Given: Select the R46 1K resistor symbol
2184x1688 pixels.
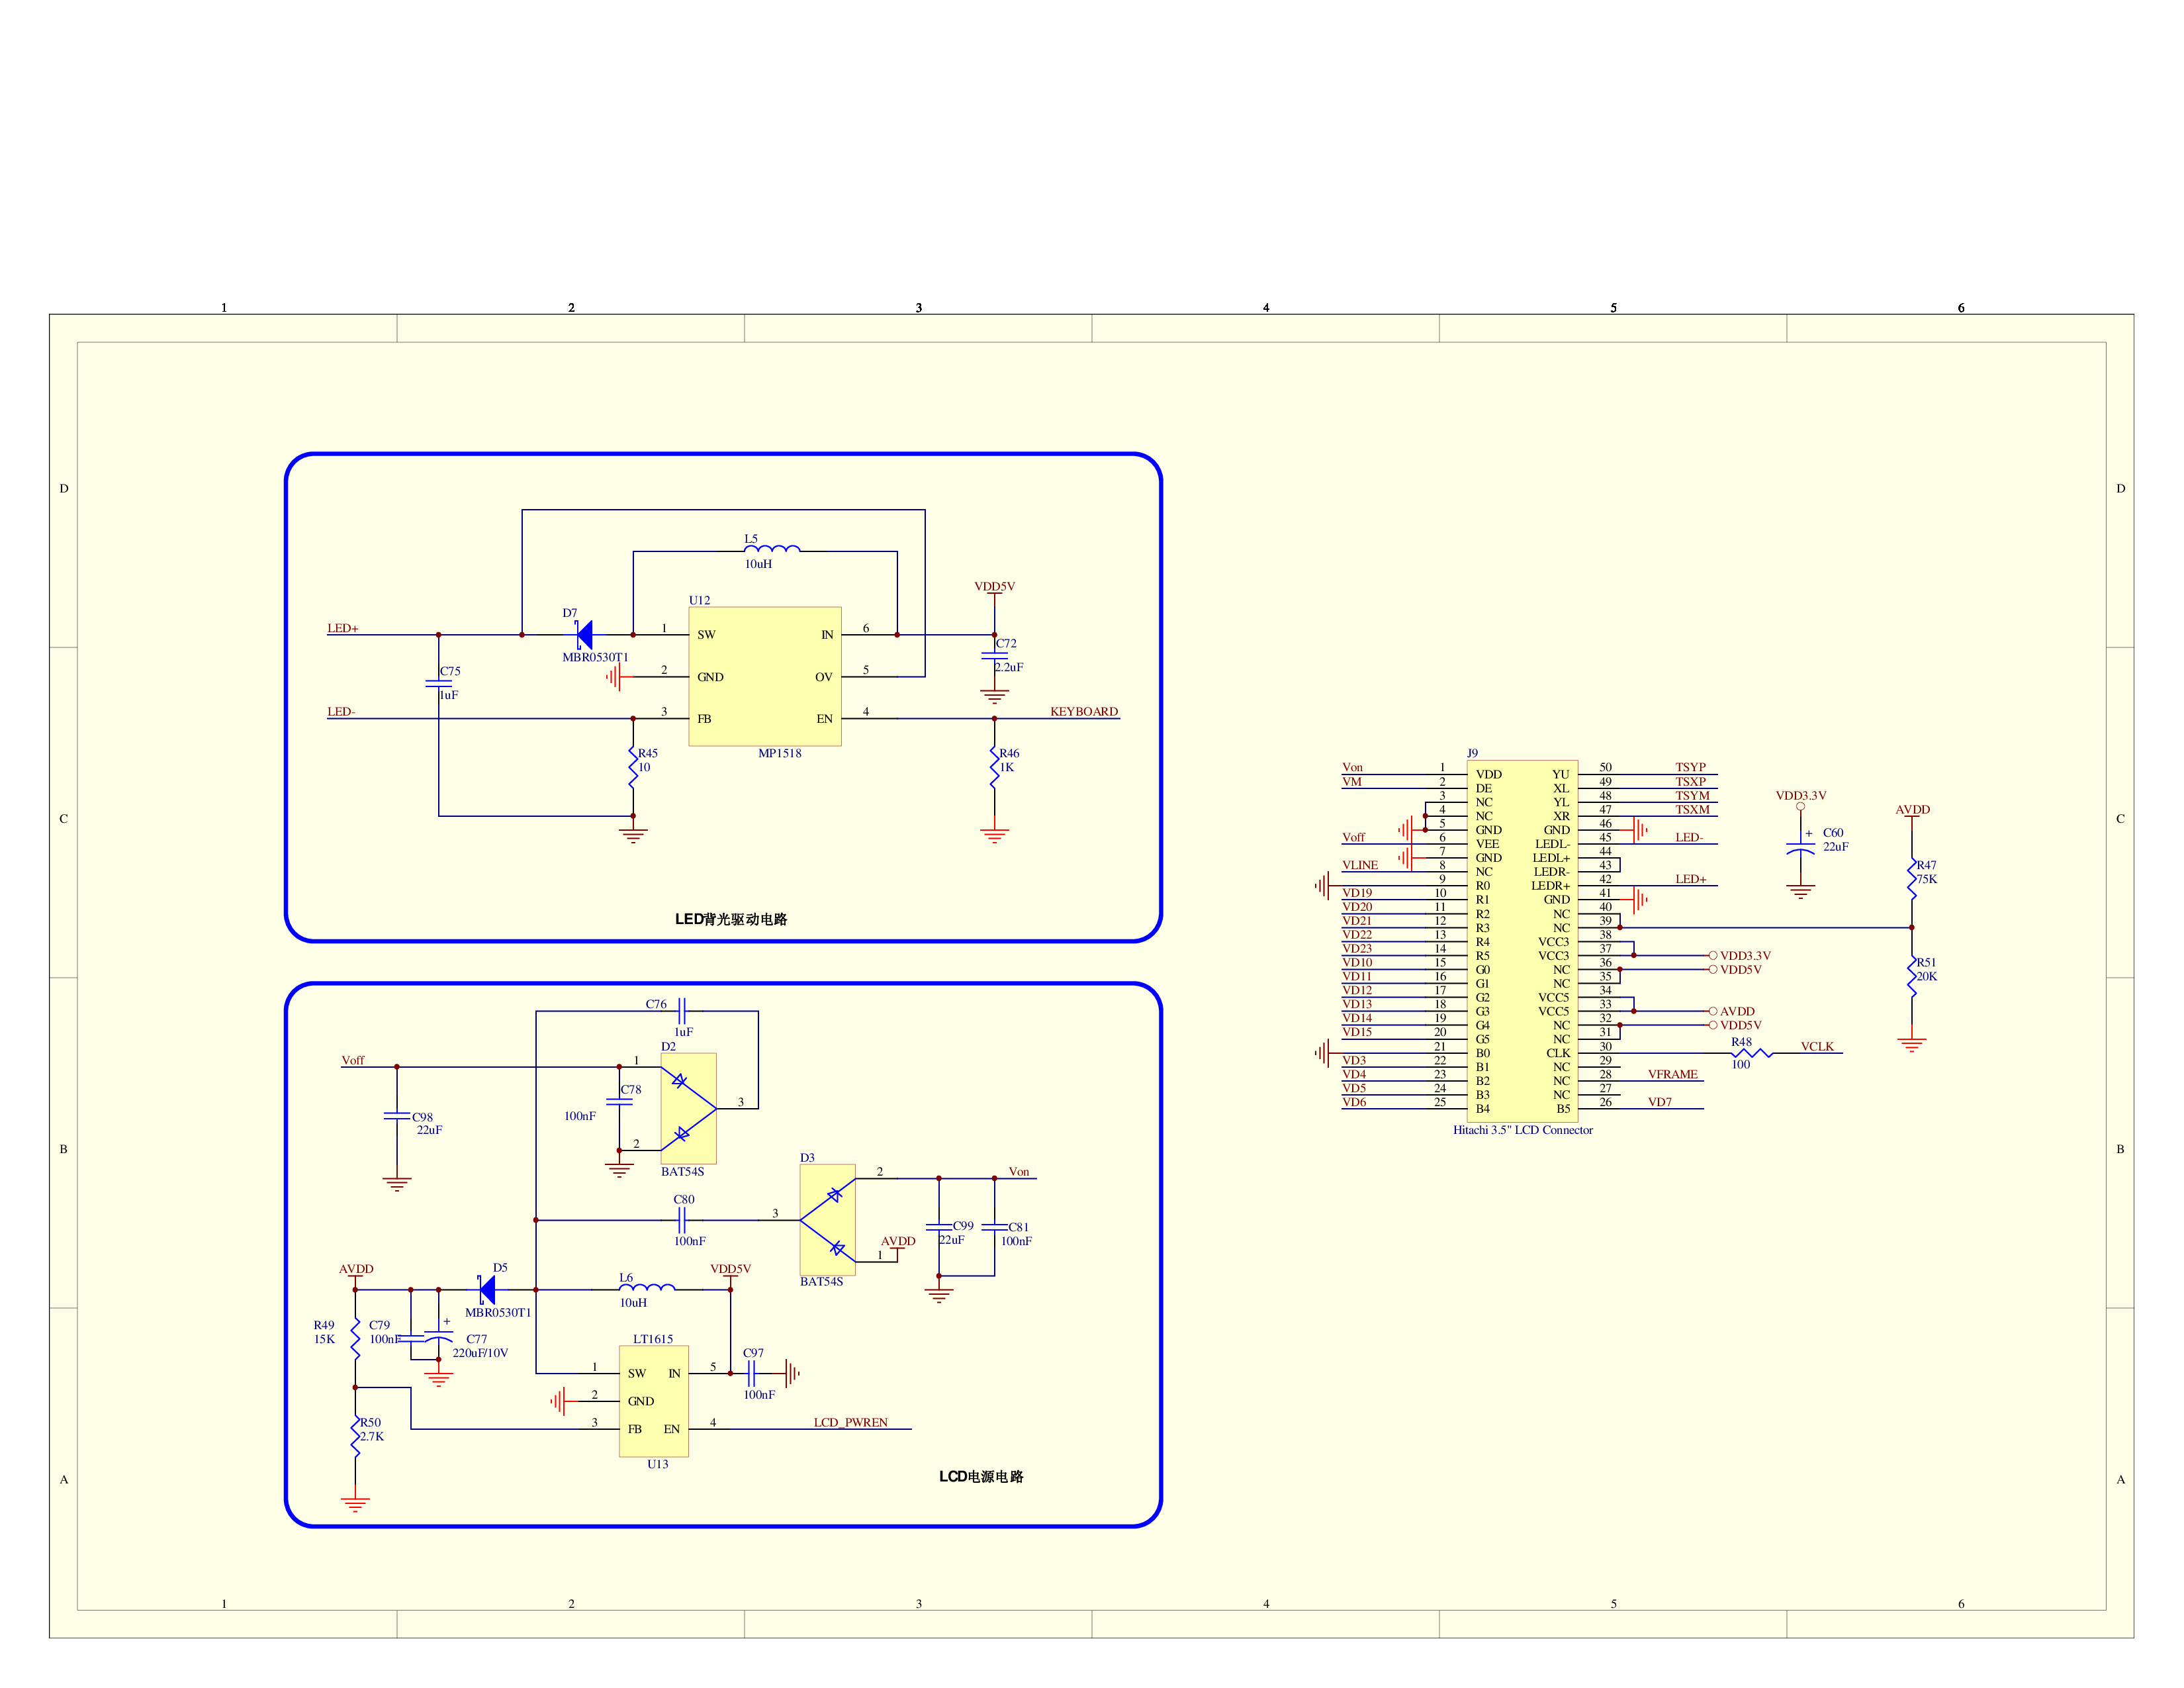Looking at the screenshot, I should click(x=994, y=767).
